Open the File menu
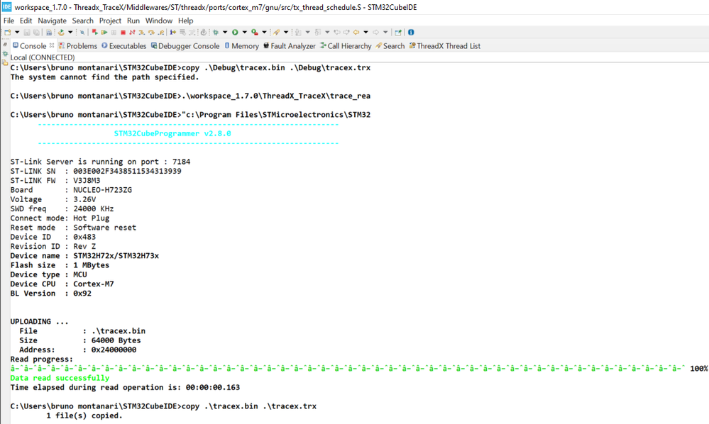Image resolution: width=709 pixels, height=424 pixels. tap(9, 21)
